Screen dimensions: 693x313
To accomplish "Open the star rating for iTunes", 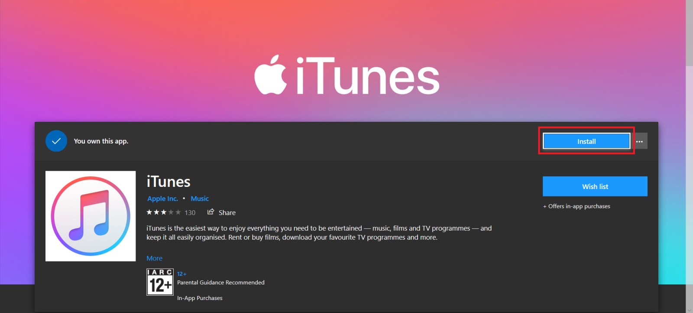I will (164, 212).
